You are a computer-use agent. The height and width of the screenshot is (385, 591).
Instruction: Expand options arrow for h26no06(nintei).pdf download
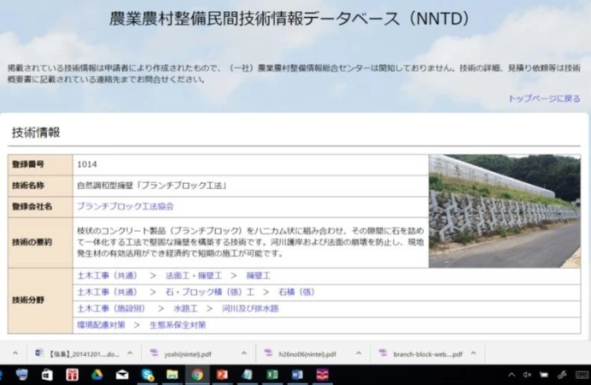click(357, 353)
